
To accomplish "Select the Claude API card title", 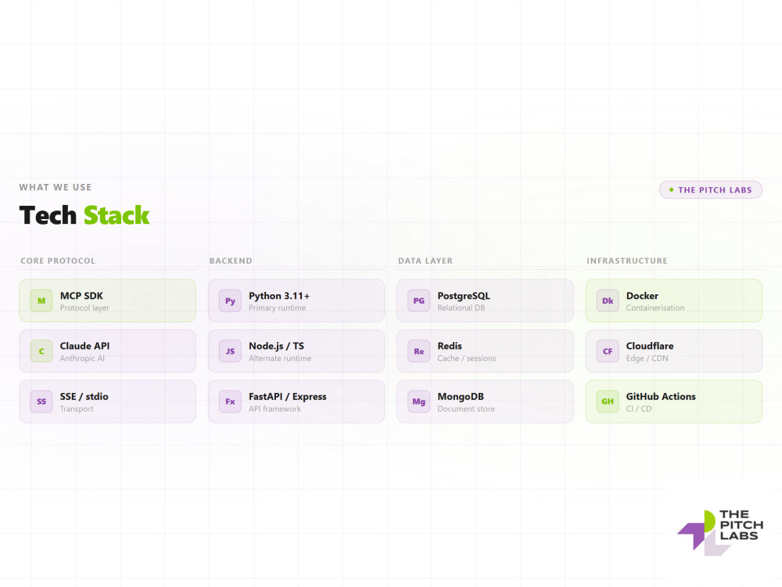I will (84, 346).
